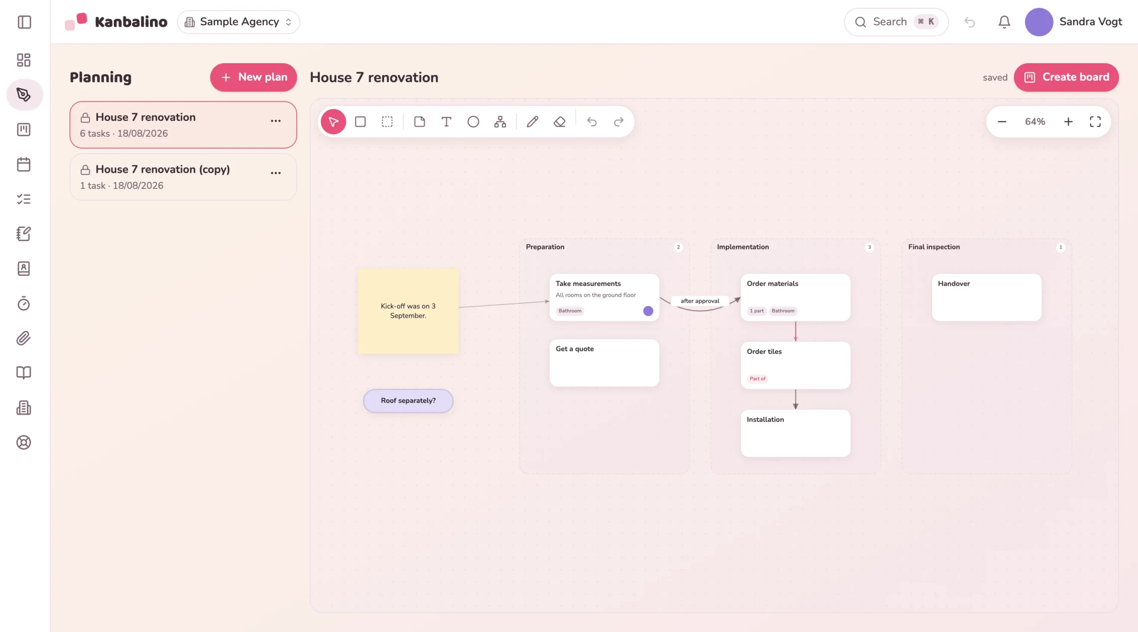Toggle the sidebar collapse icon

click(24, 22)
